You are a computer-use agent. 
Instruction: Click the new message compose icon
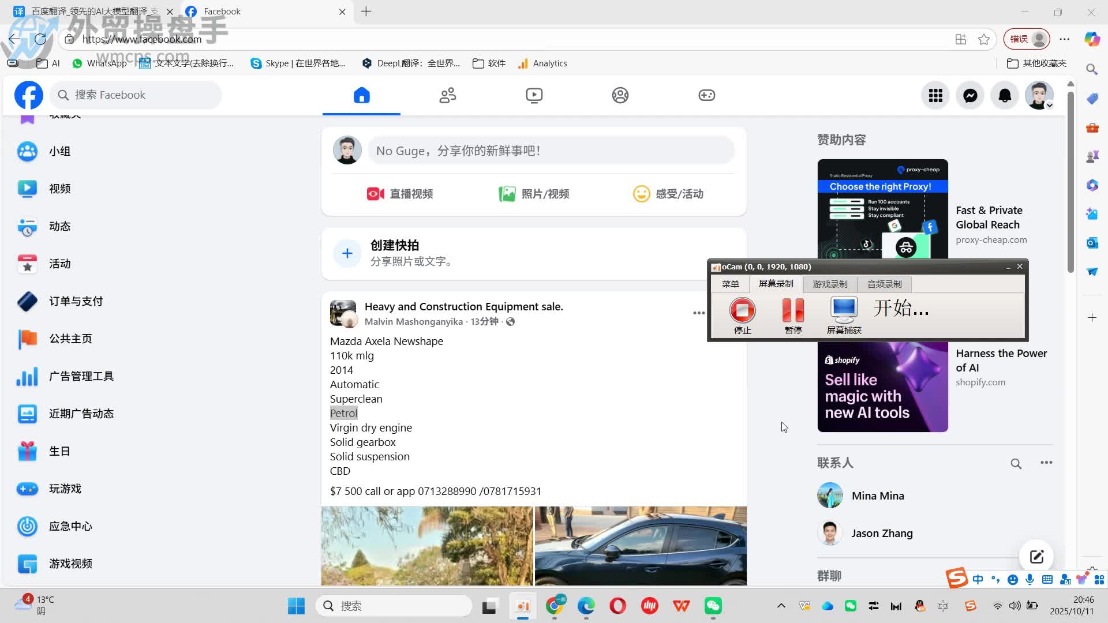pyautogui.click(x=1036, y=557)
